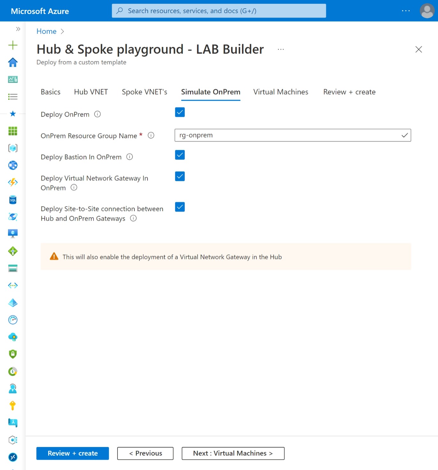Select the Simulate OnPrem tab
438x470 pixels.
[211, 92]
